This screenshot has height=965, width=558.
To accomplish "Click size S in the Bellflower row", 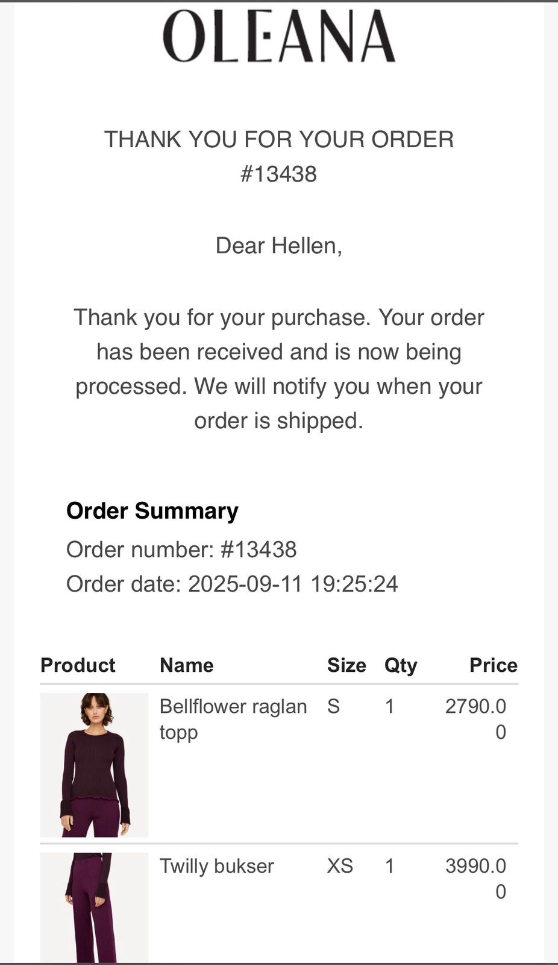I will pos(333,706).
